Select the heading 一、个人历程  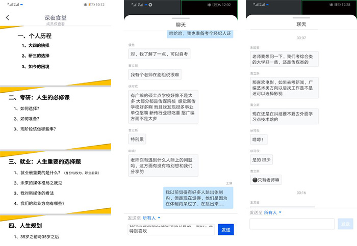click(x=36, y=36)
